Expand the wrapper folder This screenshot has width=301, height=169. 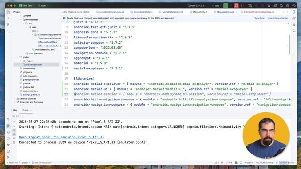[21, 61]
